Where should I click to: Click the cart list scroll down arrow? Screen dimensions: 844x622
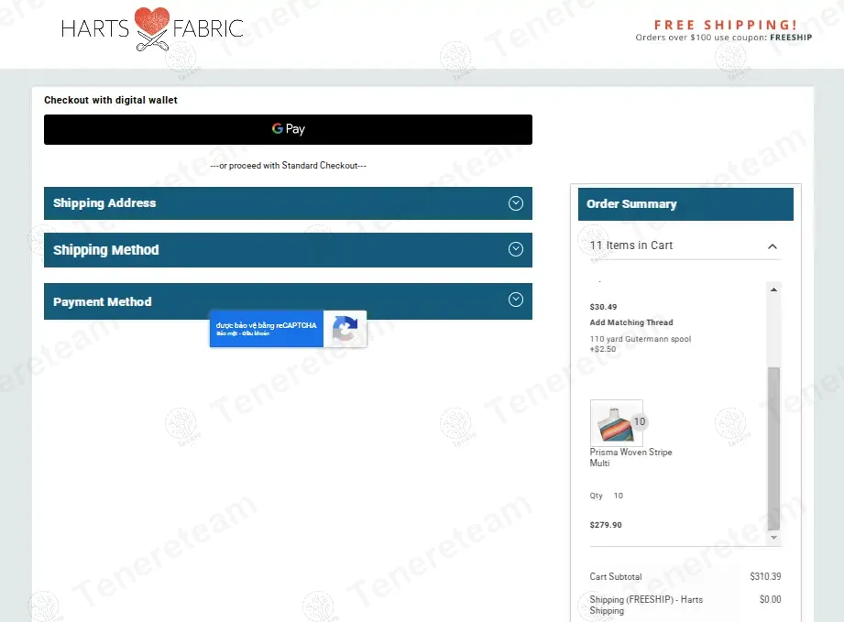coord(773,538)
